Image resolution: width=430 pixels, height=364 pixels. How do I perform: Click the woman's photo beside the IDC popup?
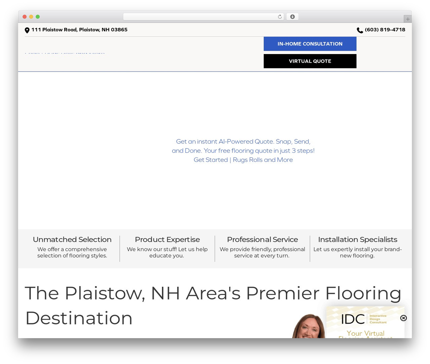click(309, 326)
